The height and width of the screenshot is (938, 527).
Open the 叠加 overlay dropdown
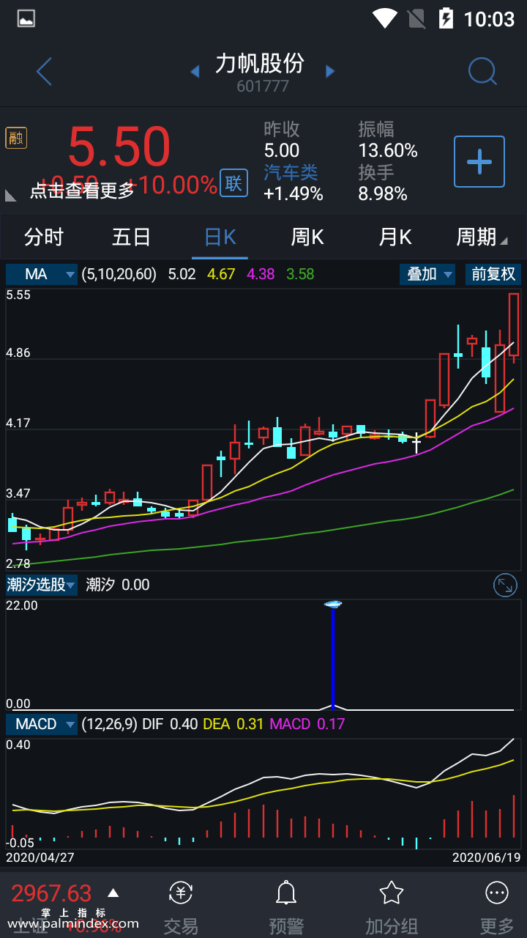[x=428, y=274]
